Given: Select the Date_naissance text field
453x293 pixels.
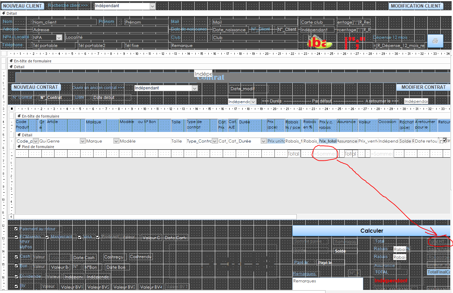Looking at the screenshot, I should pos(230,30).
